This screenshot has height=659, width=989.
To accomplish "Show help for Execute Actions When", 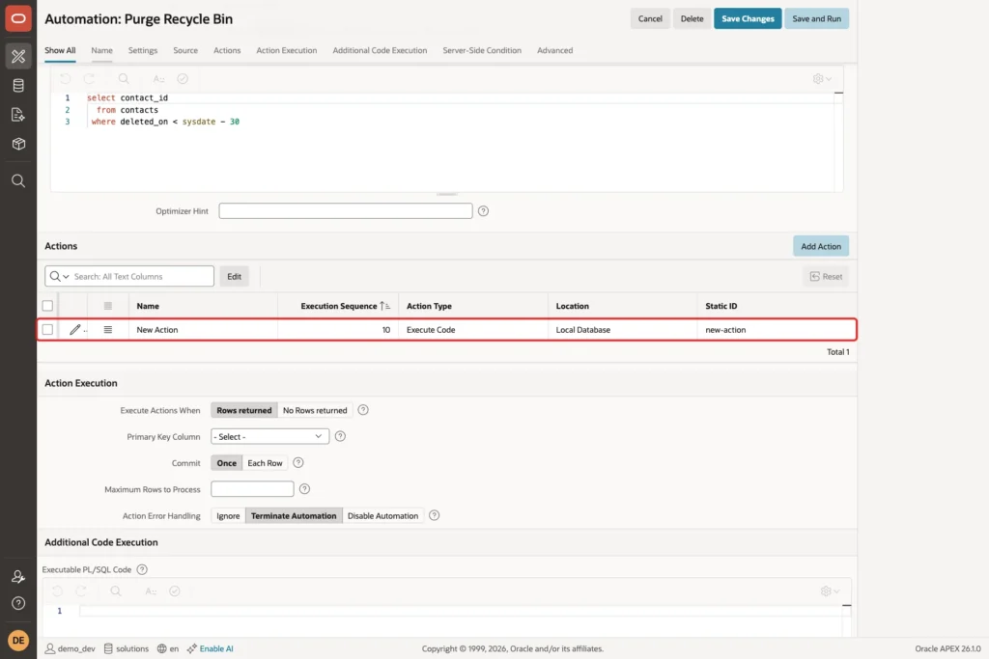I will tap(363, 410).
